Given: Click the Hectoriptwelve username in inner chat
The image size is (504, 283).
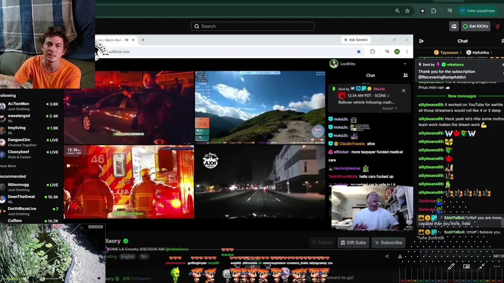Looking at the screenshot, I should click(347, 168).
